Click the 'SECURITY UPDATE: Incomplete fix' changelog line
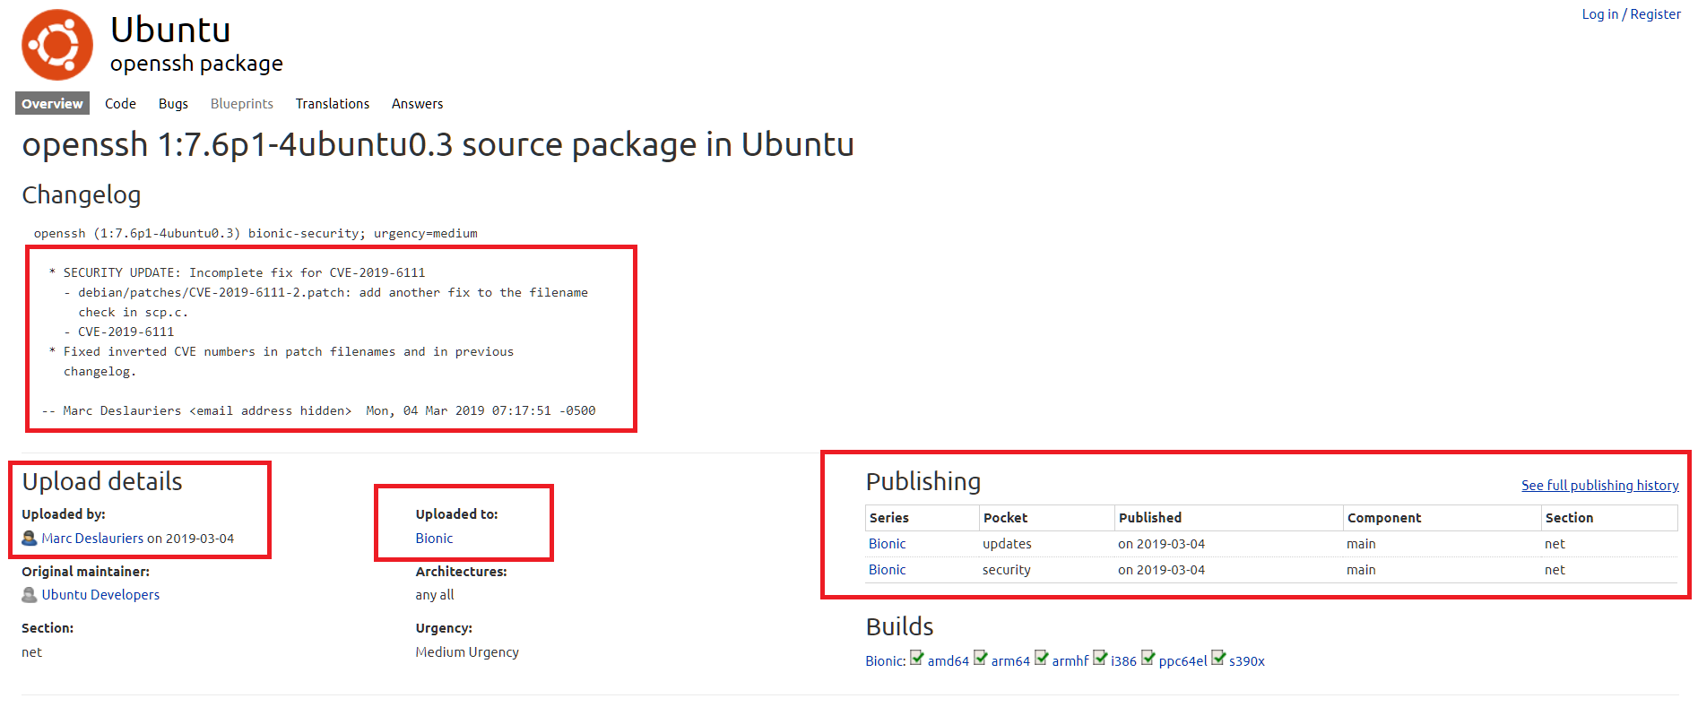1698x707 pixels. pyautogui.click(x=237, y=272)
